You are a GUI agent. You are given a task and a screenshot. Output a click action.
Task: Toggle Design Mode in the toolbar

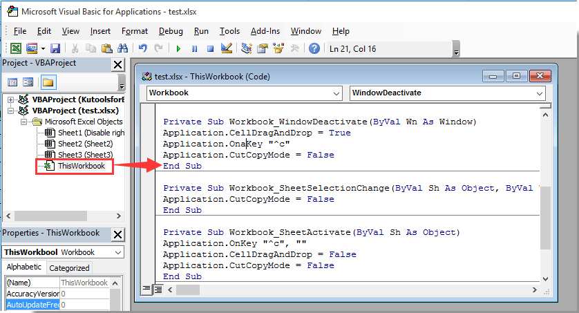pos(226,48)
